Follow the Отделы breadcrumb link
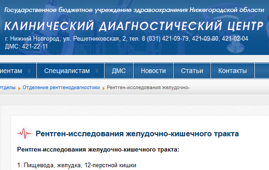Viewport: 269px width, 170px height. pyautogui.click(x=7, y=87)
